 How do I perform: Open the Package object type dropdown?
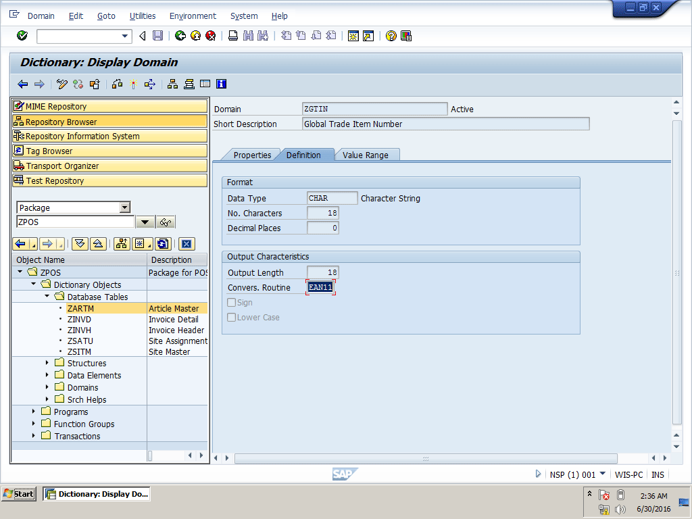click(124, 207)
